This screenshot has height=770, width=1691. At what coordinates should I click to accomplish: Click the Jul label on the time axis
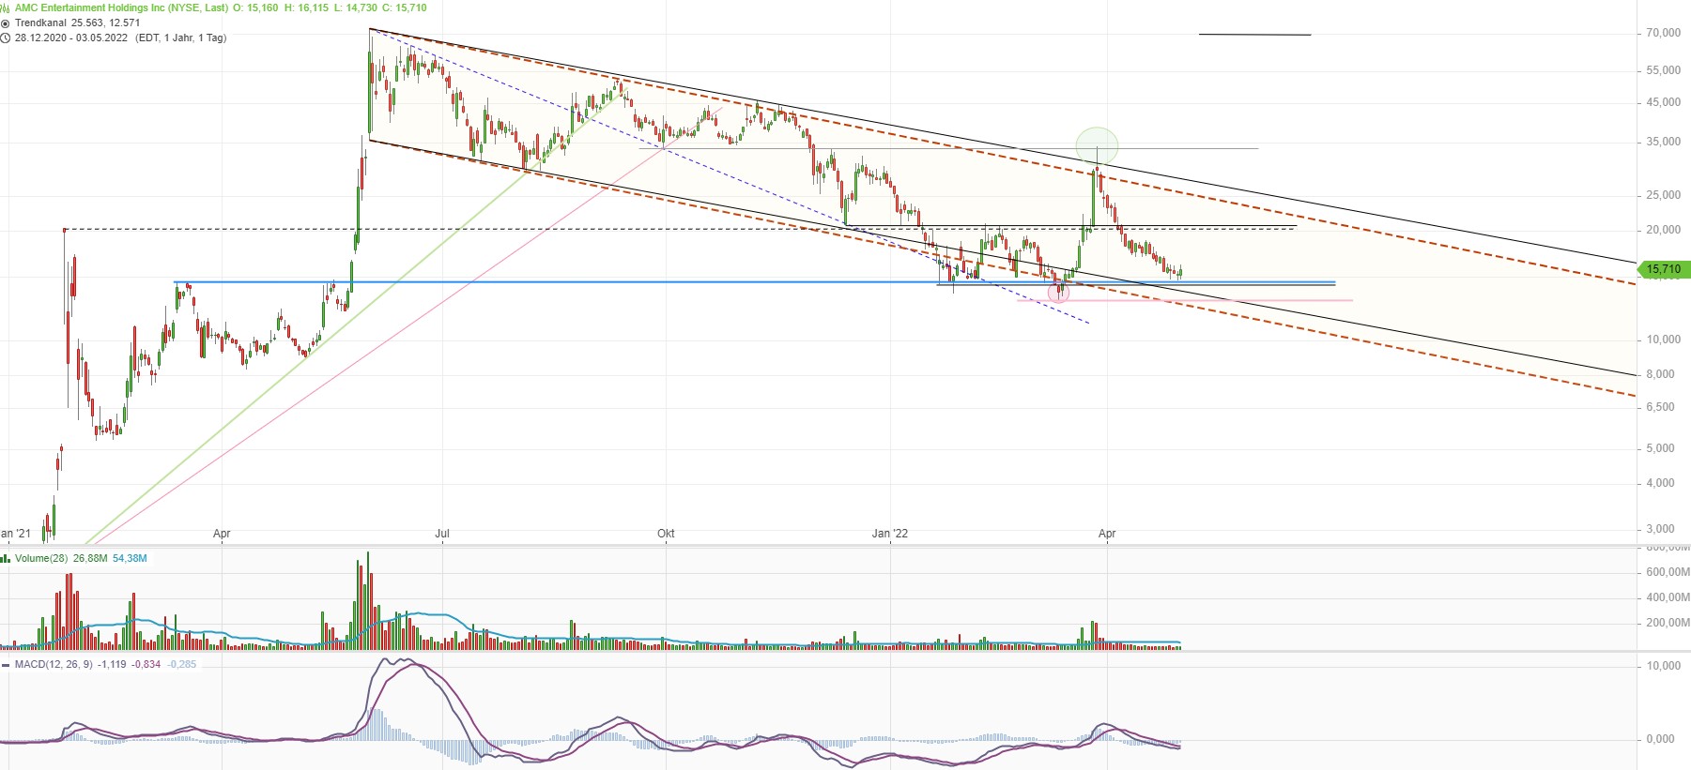442,534
